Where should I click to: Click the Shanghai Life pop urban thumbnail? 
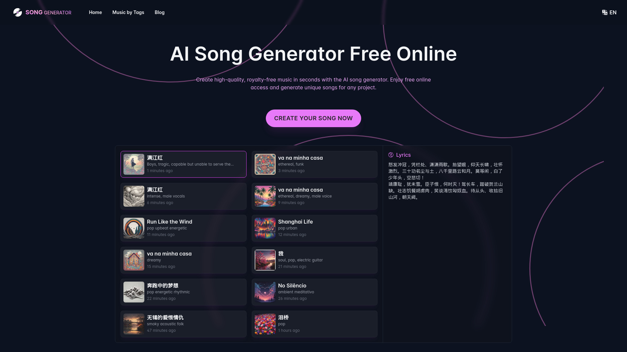265,228
